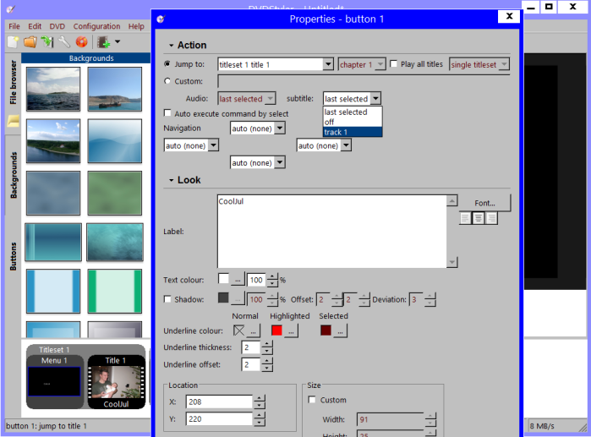Open the Help menu
The image size is (591, 437).
[x=136, y=26]
